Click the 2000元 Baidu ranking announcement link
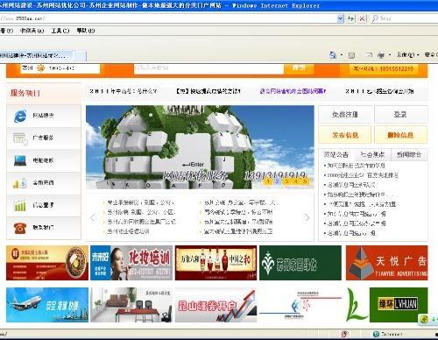 (x=363, y=175)
